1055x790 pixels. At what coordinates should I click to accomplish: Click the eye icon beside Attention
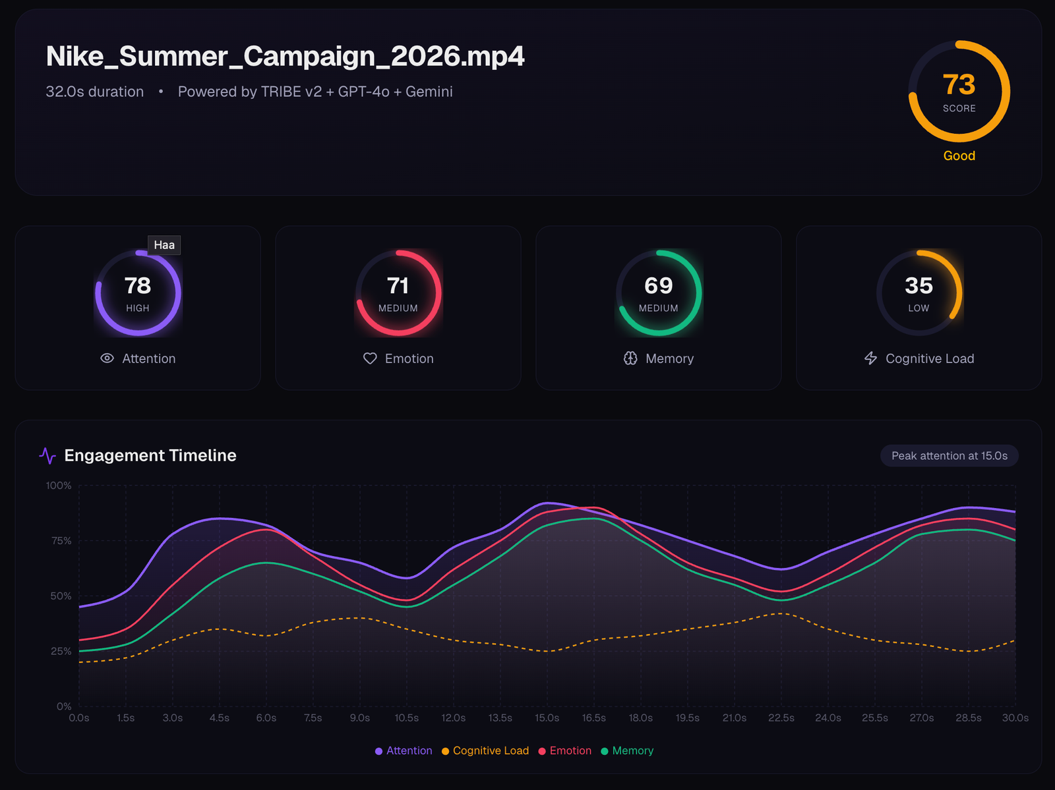click(107, 358)
